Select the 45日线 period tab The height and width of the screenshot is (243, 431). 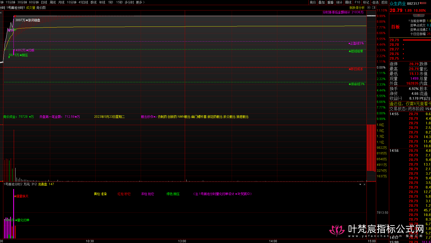point(83,2)
